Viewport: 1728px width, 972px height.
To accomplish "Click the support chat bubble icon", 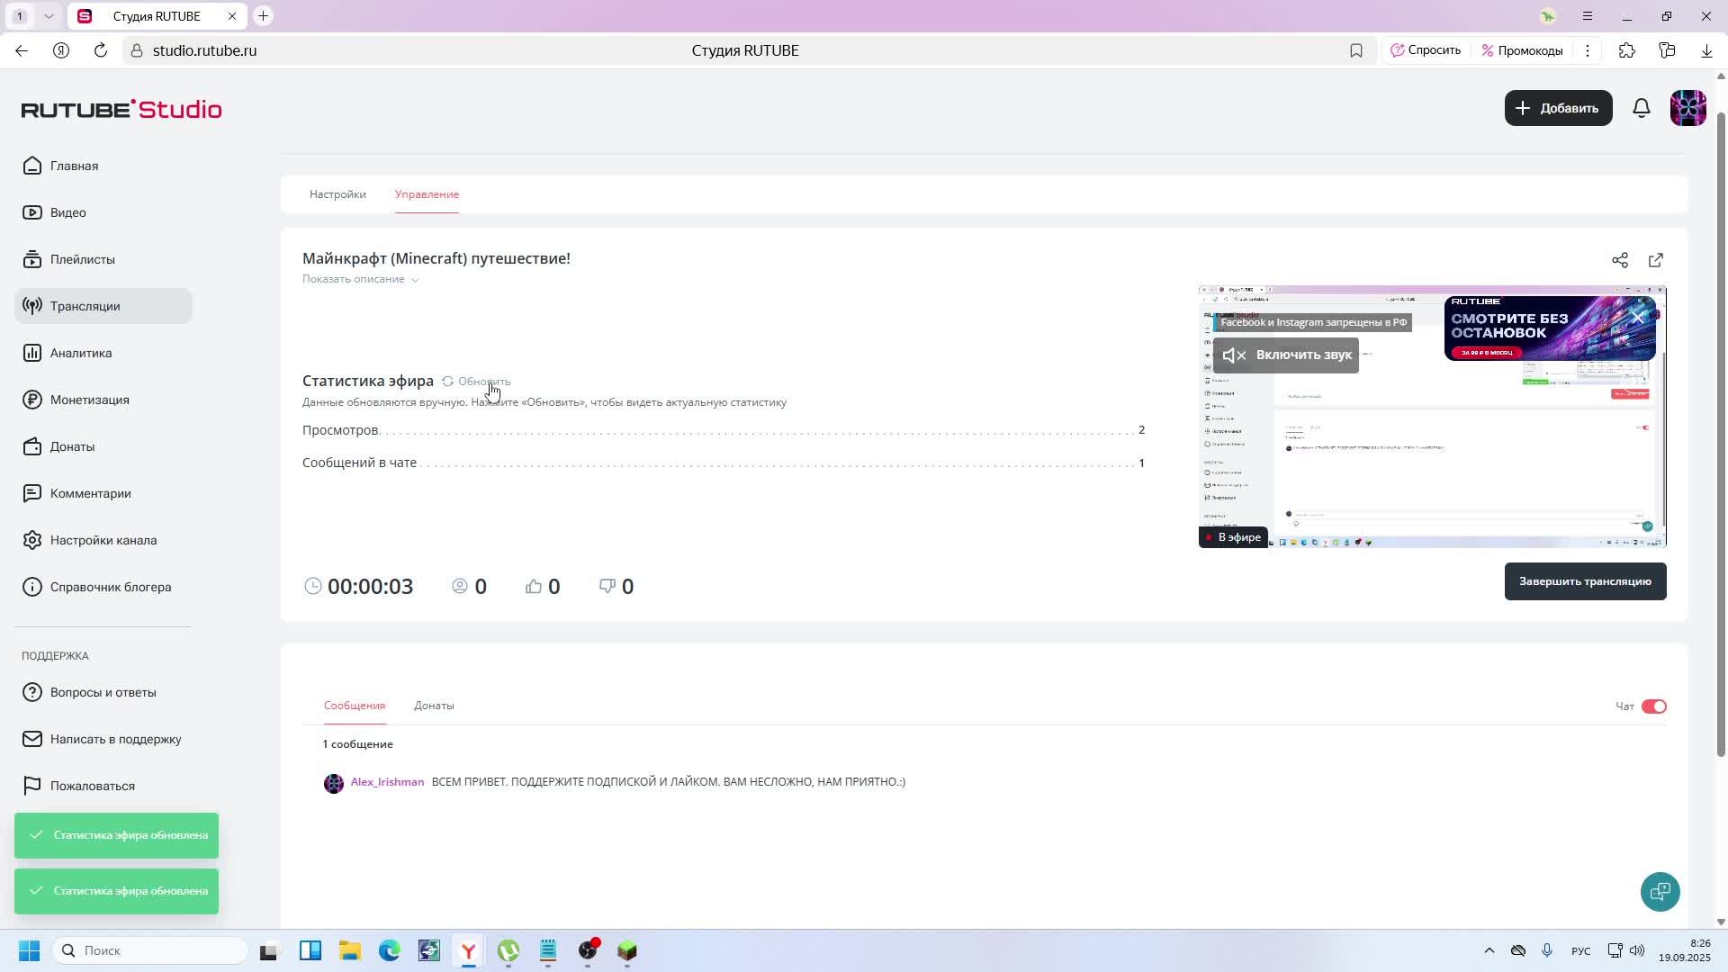I will pos(1660,892).
